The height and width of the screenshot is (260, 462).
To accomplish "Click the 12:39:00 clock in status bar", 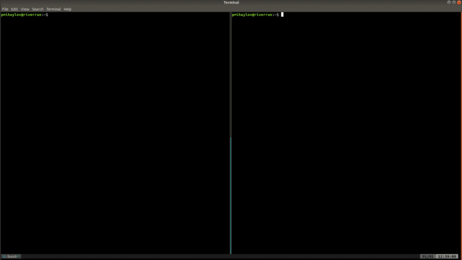I will (x=447, y=256).
